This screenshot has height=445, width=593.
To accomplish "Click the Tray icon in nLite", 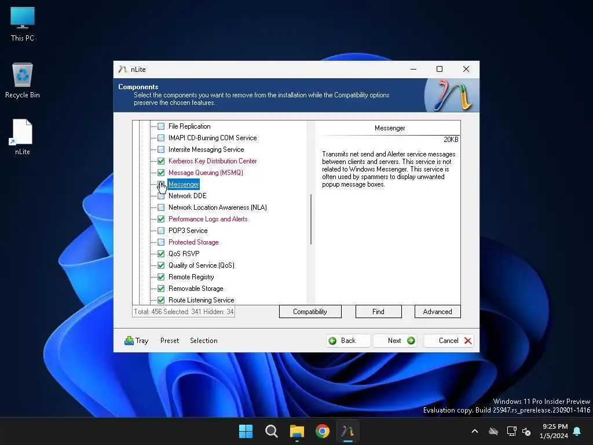I will click(129, 341).
